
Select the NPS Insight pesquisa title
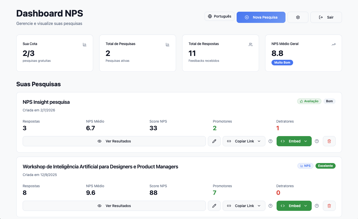pos(46,102)
